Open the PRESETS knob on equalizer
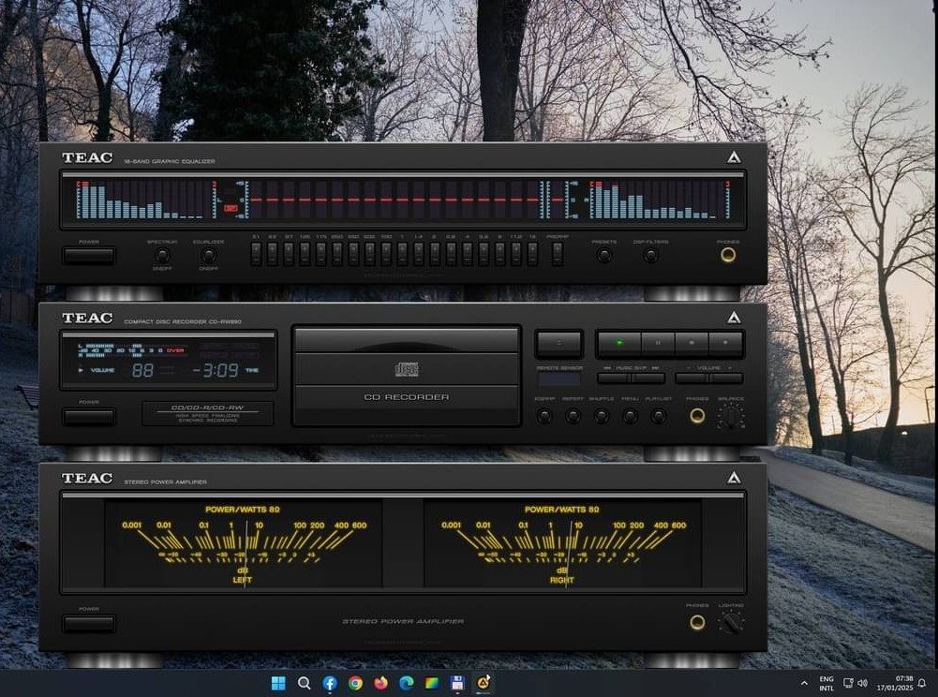 point(604,256)
